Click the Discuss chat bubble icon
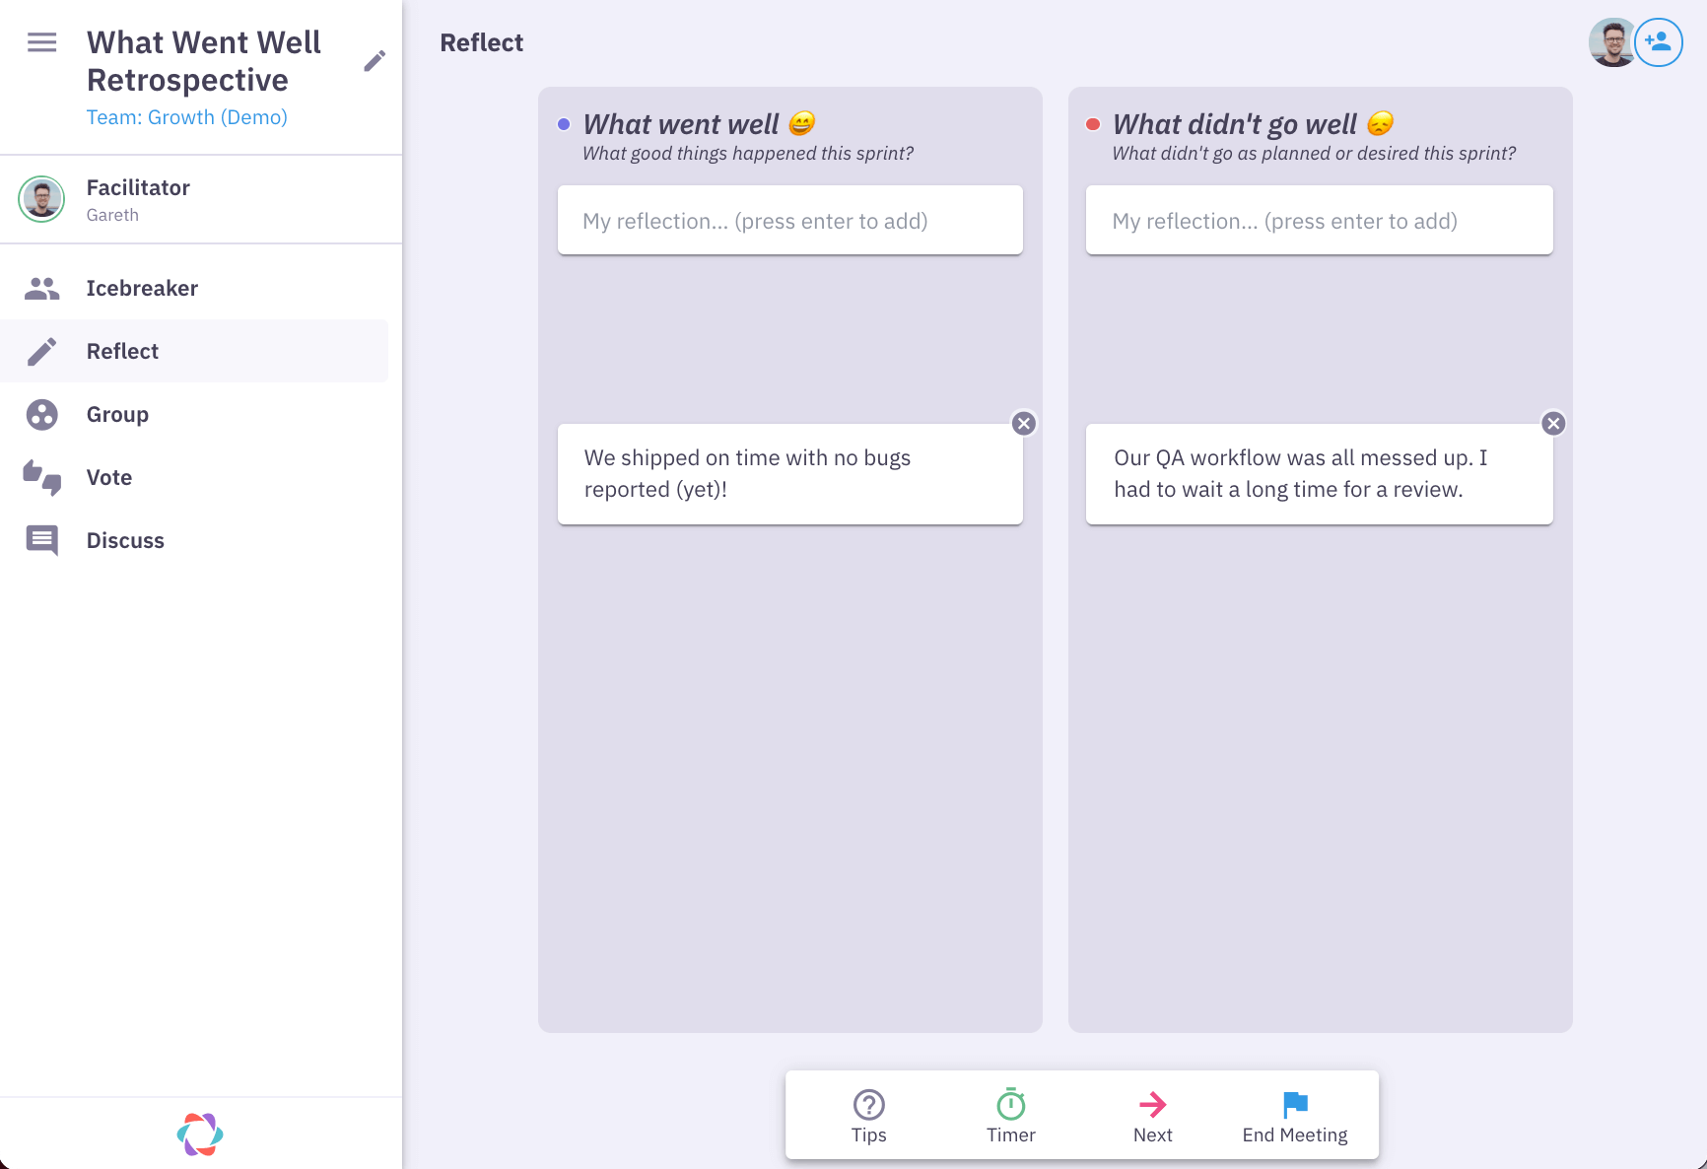 point(41,540)
